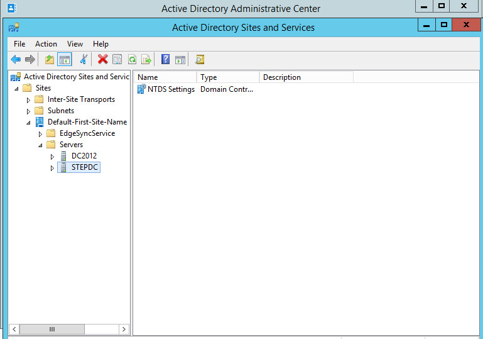Sort by the Type column header

click(x=227, y=77)
